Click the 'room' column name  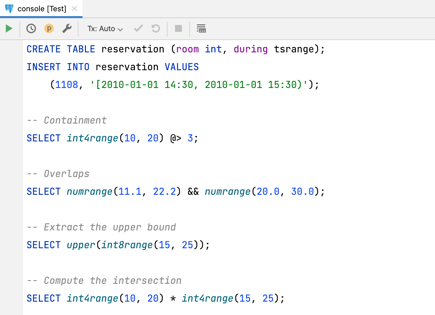187,49
